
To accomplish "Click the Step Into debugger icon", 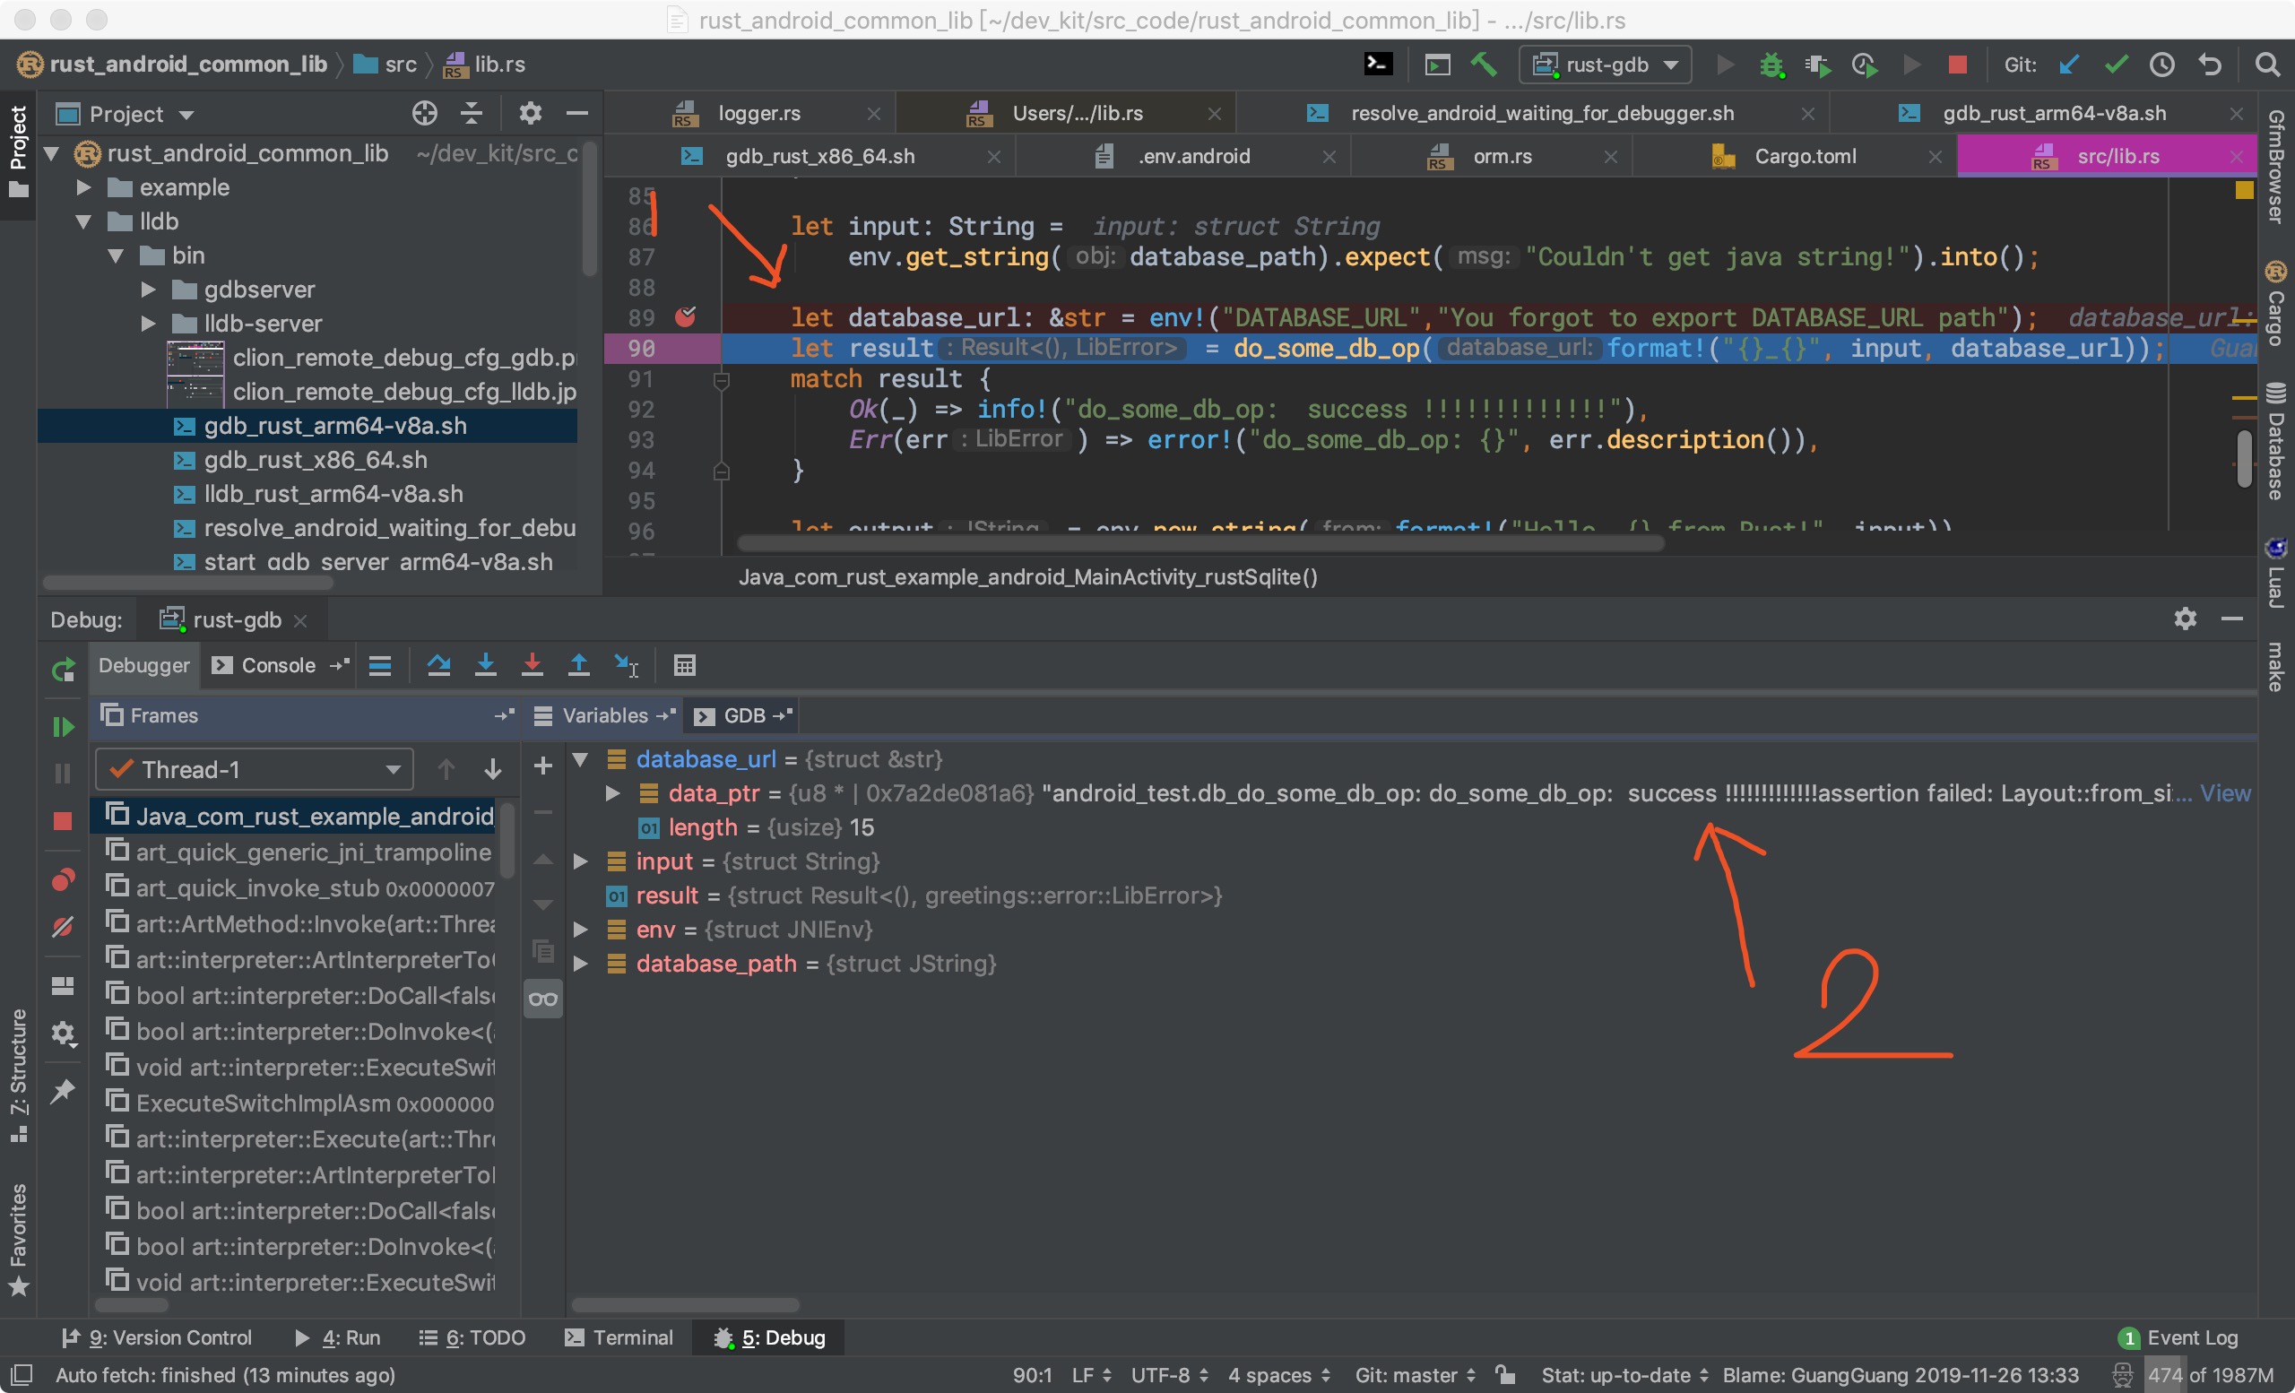I will tap(485, 665).
